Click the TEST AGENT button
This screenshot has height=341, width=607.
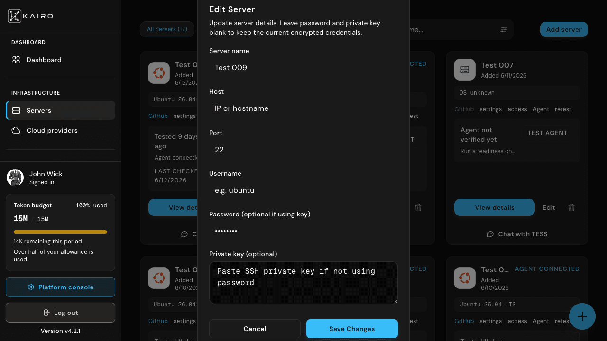click(547, 133)
